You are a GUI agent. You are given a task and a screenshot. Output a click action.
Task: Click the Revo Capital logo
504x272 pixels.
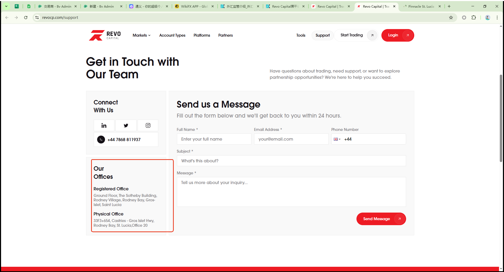tap(105, 35)
